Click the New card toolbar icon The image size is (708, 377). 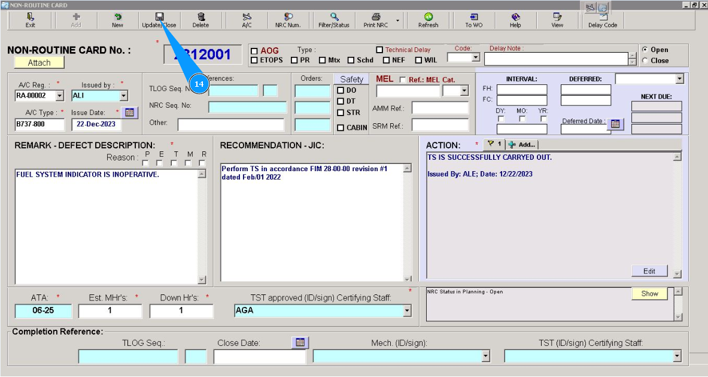tap(117, 17)
